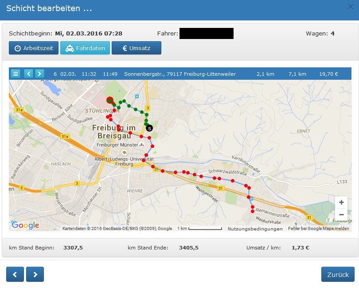Click the EBNET district label on map
The height and width of the screenshot is (288, 359).
[303, 131]
